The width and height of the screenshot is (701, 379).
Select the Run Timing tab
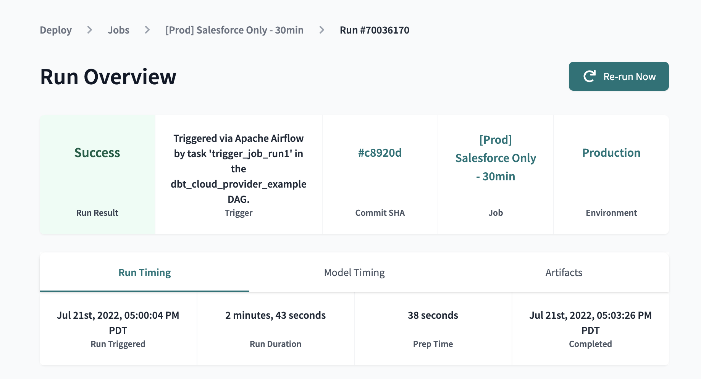(144, 273)
